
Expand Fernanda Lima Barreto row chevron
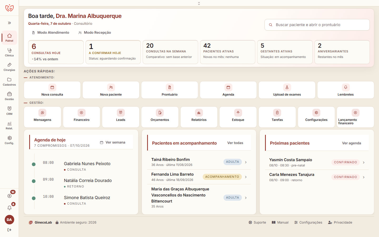coord(246,177)
